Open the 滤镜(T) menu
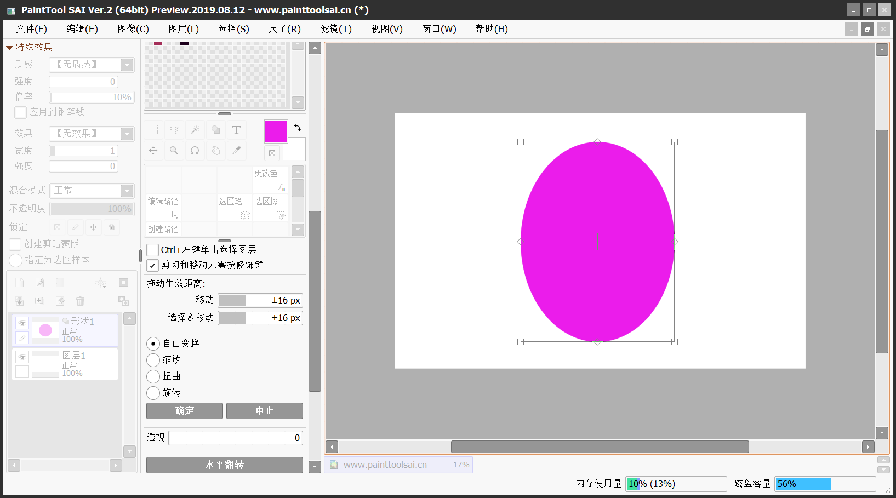This screenshot has width=896, height=498. pos(336,29)
